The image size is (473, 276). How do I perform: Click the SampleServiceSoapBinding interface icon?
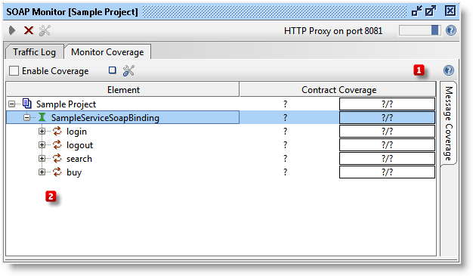coord(42,117)
